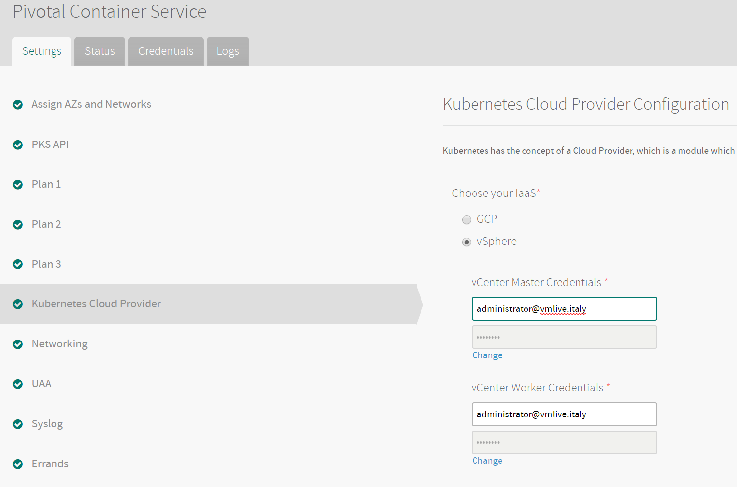Click the green checkmark beside Errands
The width and height of the screenshot is (737, 487).
tap(18, 464)
